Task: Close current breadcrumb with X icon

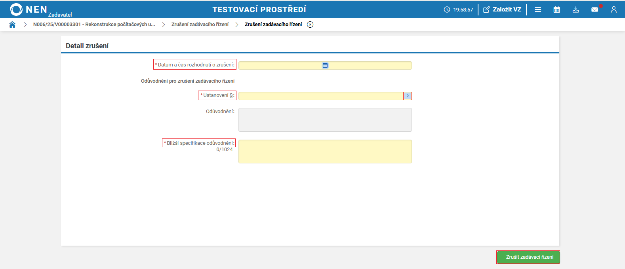Action: 310,25
